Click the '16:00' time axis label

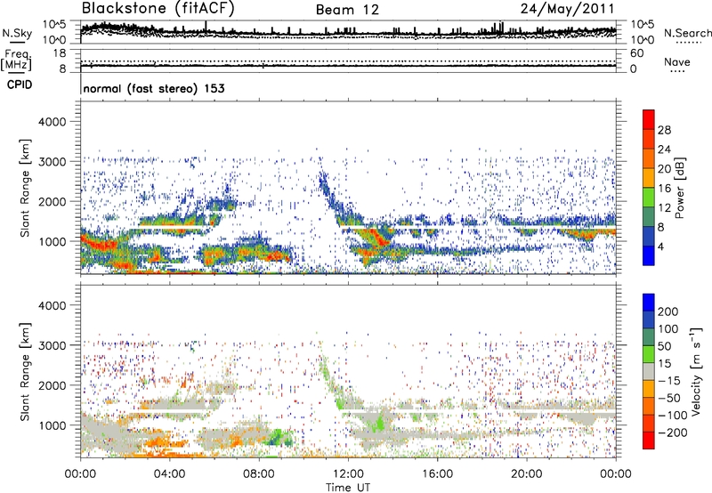click(437, 474)
